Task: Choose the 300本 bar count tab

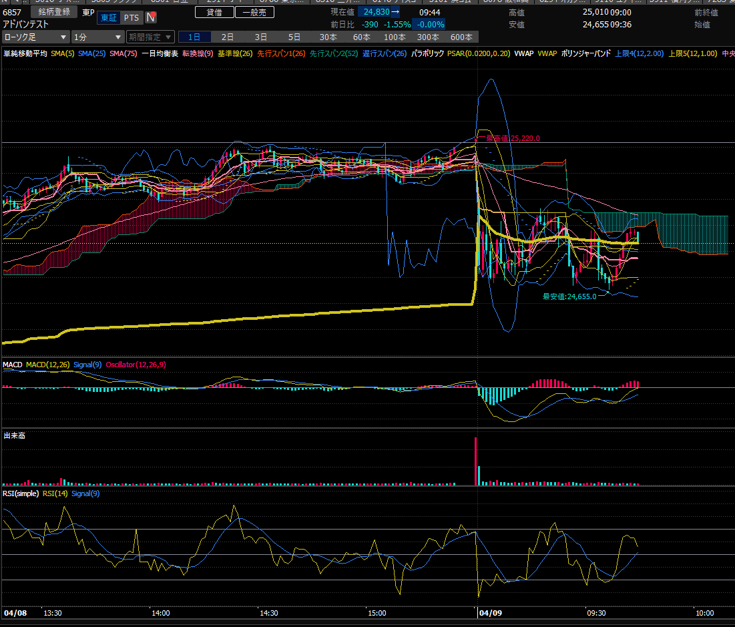Action: pyautogui.click(x=427, y=37)
